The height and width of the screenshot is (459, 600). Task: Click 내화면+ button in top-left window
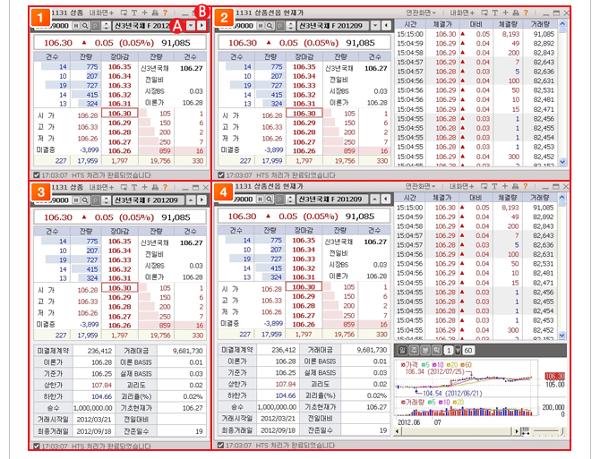101,13
